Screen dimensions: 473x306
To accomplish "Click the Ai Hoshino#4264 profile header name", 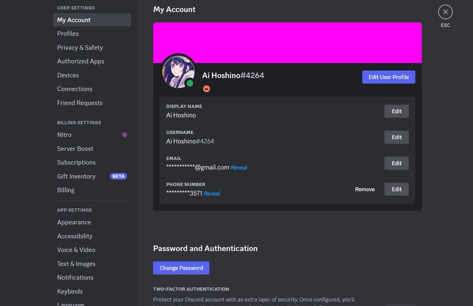I will tap(233, 75).
